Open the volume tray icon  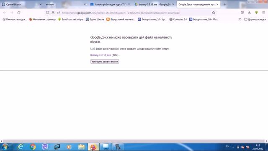(x=243, y=147)
